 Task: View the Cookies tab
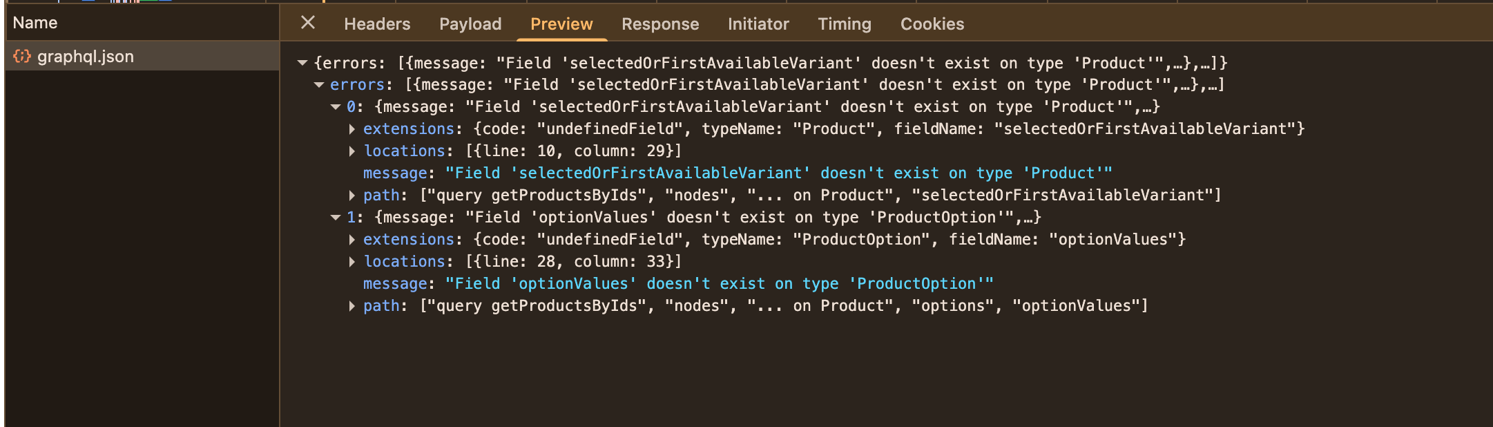pyautogui.click(x=932, y=24)
